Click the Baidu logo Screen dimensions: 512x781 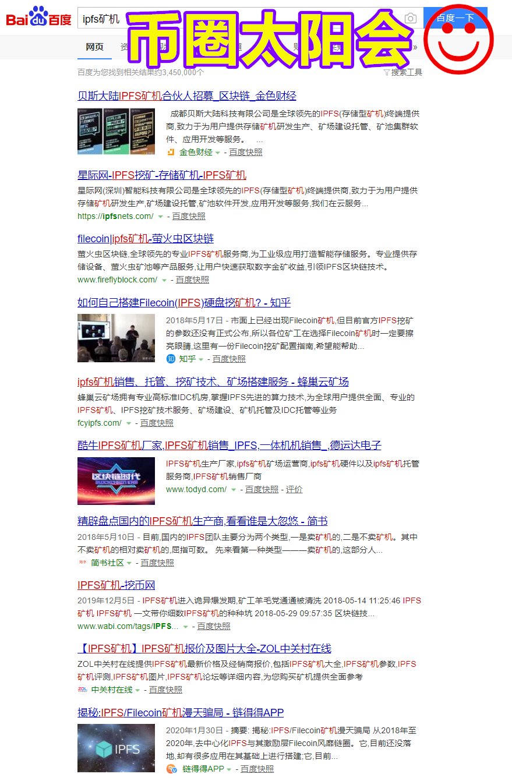[38, 17]
